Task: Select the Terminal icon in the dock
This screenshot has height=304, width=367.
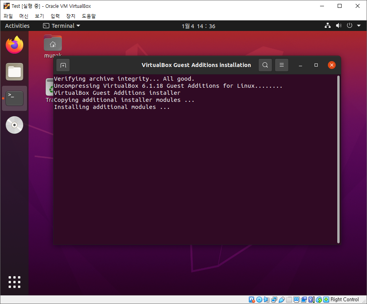Action: pos(14,98)
